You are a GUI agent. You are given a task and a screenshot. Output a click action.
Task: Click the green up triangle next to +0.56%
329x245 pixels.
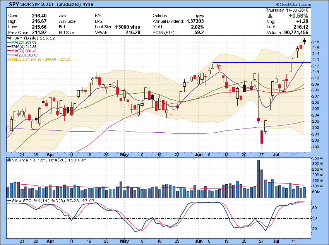pos(270,16)
